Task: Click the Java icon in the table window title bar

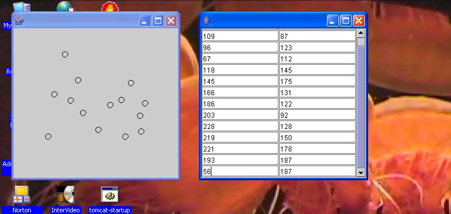Action: (207, 21)
